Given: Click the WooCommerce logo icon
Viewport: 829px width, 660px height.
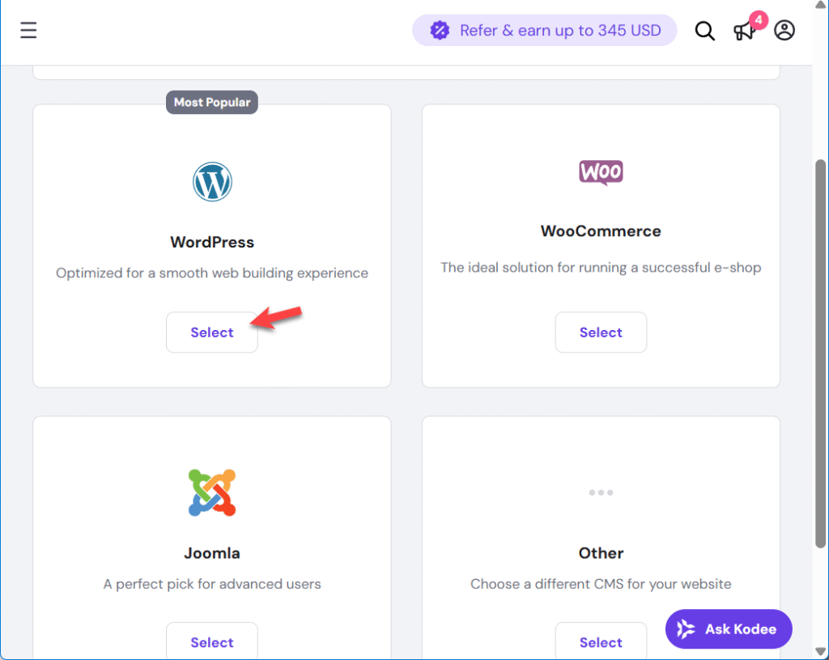Looking at the screenshot, I should click(x=601, y=171).
